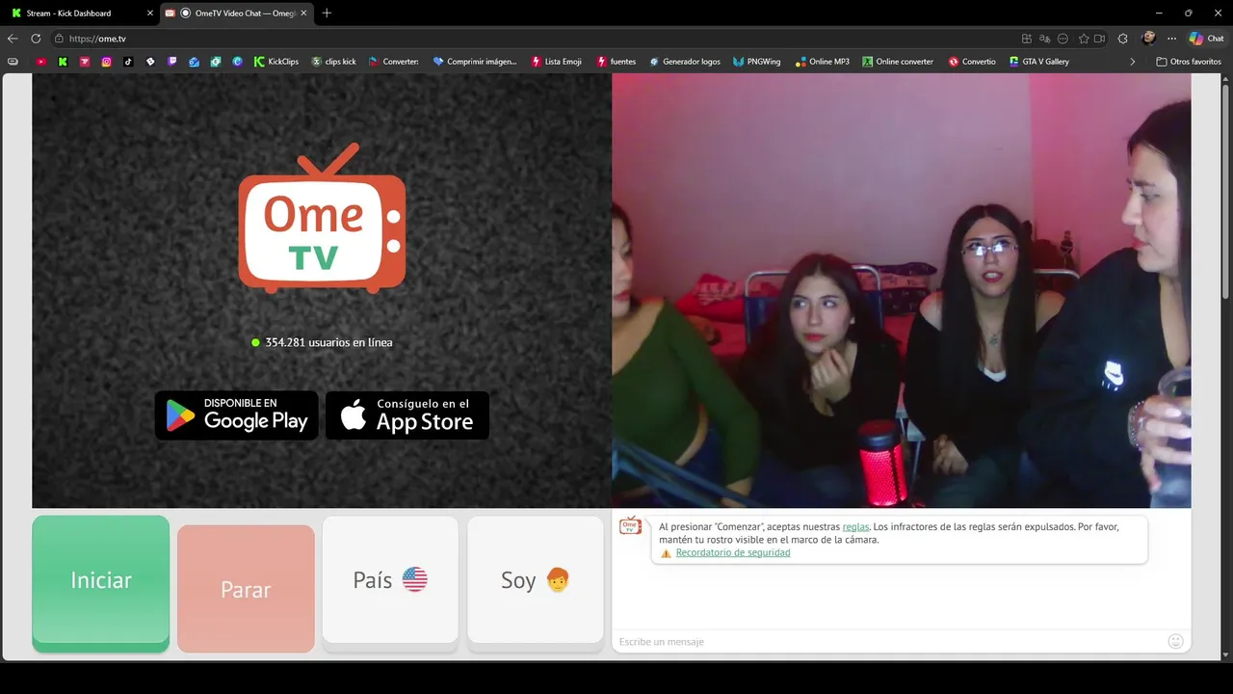This screenshot has width=1233, height=694.
Task: Open the Otros favoritos folder
Action: (x=1189, y=62)
